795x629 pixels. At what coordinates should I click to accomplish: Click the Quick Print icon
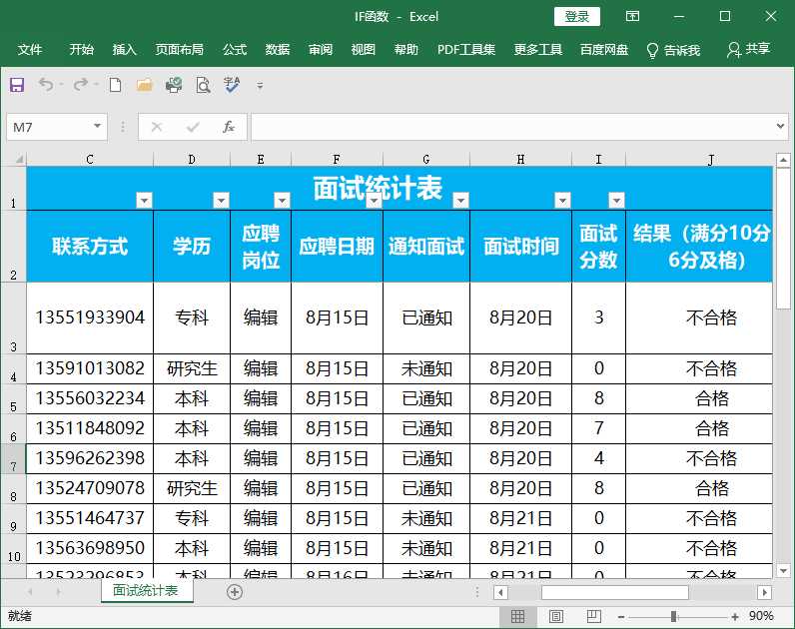(174, 86)
